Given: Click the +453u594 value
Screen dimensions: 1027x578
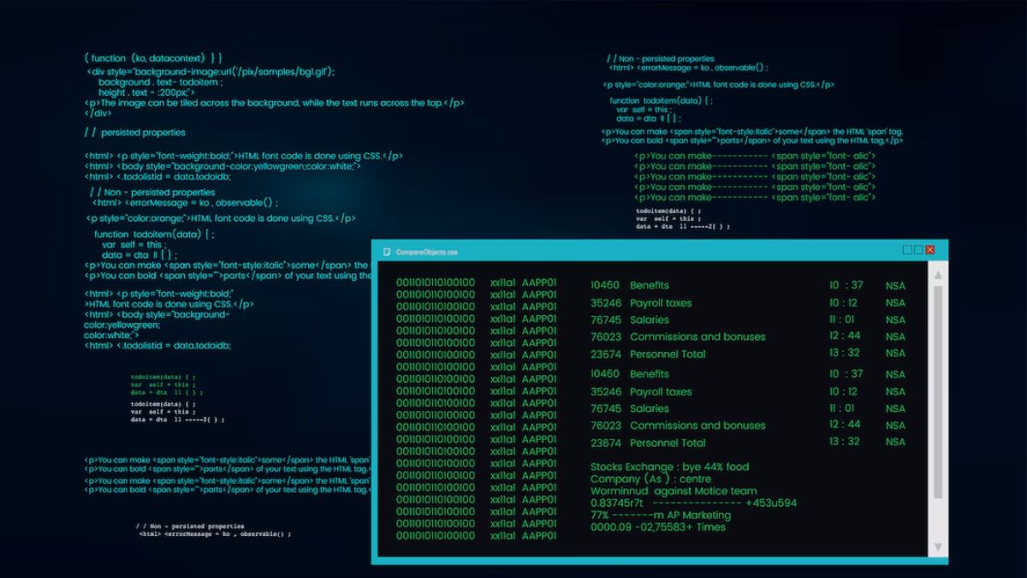Looking at the screenshot, I should point(771,504).
